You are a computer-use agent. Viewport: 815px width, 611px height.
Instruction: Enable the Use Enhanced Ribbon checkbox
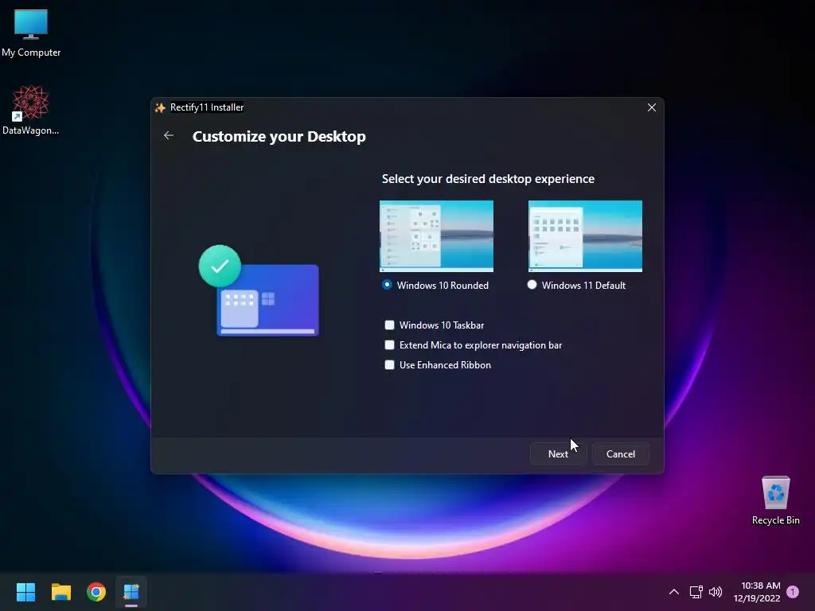[x=389, y=364]
